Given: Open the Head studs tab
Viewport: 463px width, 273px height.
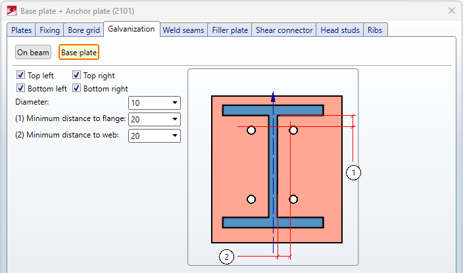Looking at the screenshot, I should (340, 30).
